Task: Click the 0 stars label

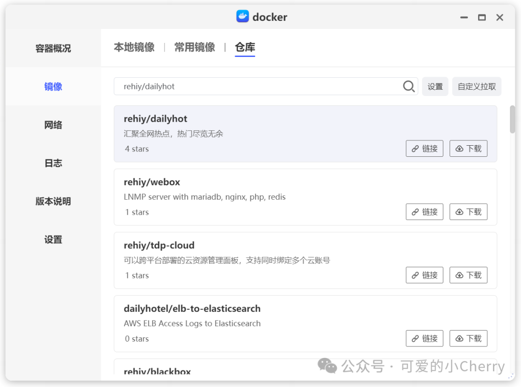Action: click(x=137, y=339)
